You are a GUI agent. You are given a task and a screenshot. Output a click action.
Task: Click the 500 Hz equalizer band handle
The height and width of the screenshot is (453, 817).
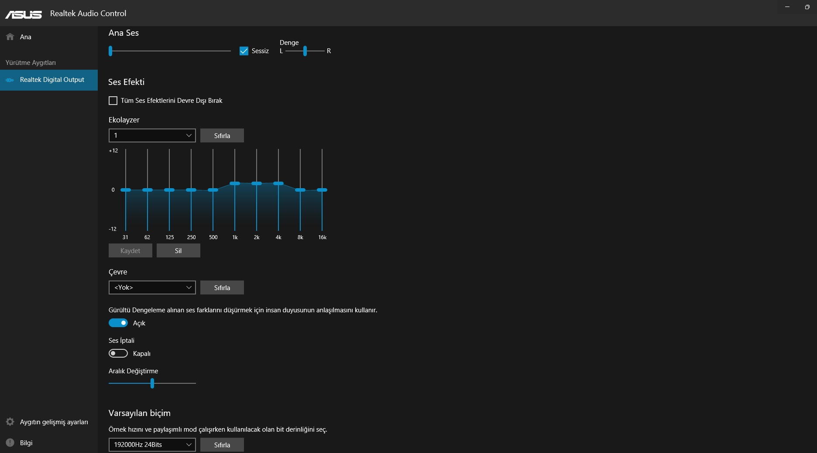click(x=213, y=190)
